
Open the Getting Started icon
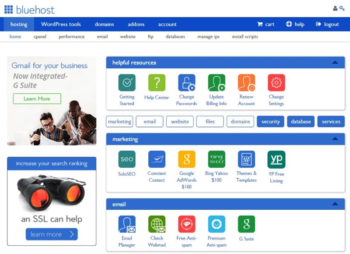coord(127,83)
